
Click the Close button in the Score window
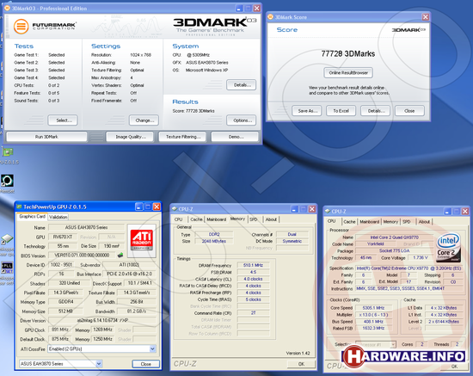coord(410,111)
